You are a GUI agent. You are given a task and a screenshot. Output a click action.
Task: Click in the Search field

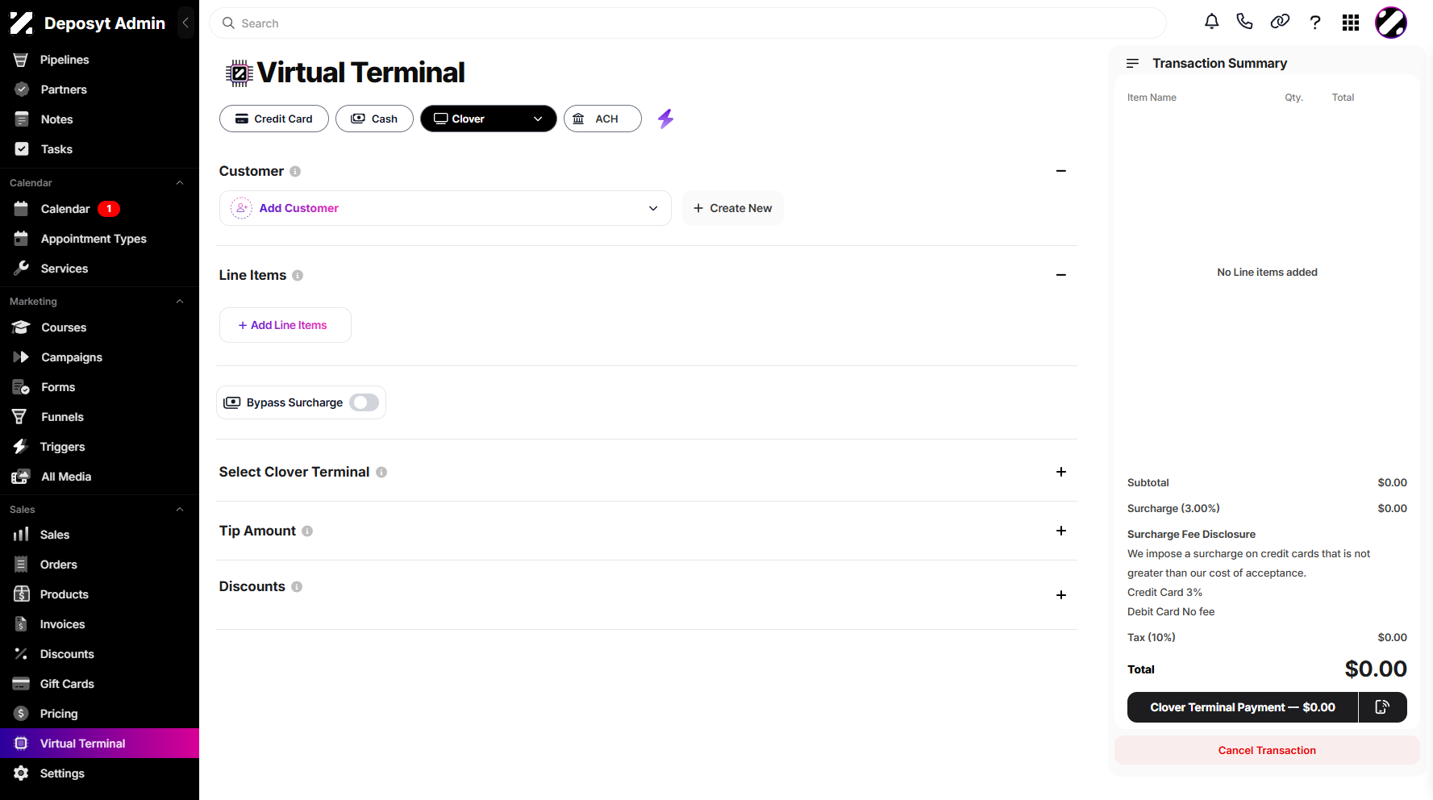(x=688, y=23)
